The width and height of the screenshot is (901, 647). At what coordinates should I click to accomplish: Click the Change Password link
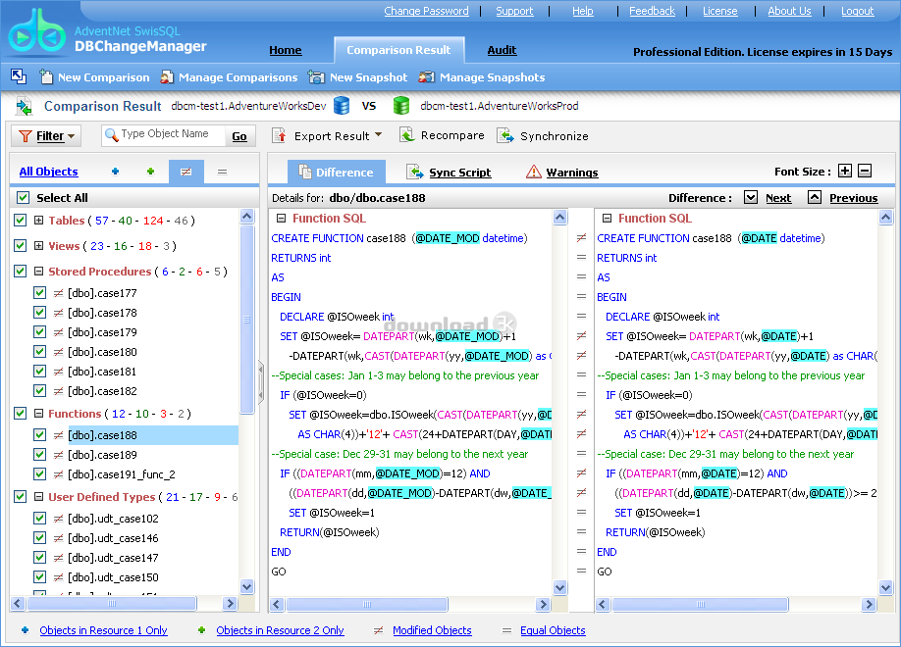click(426, 11)
